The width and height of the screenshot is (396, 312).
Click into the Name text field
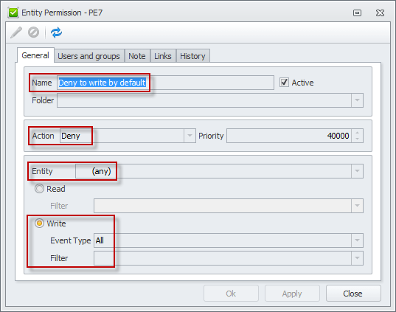[x=165, y=83]
